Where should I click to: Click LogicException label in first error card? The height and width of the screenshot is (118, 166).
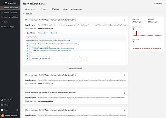point(31,25)
